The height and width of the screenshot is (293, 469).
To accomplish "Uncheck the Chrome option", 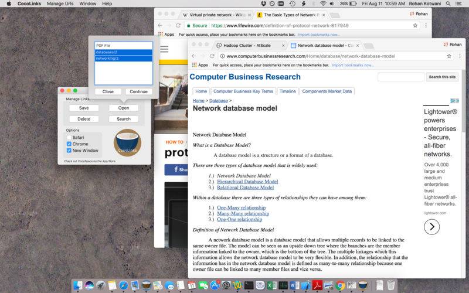I will pyautogui.click(x=69, y=144).
